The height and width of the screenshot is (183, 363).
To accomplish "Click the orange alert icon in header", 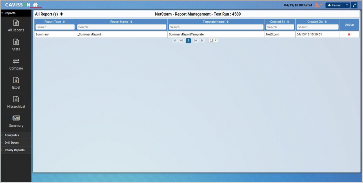I will click(317, 5).
